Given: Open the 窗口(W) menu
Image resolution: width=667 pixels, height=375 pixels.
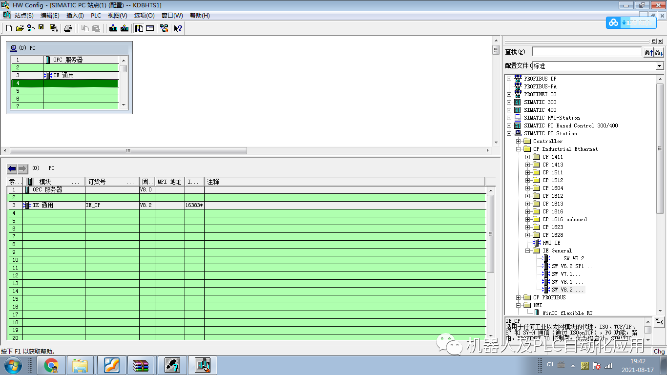Looking at the screenshot, I should [x=172, y=16].
